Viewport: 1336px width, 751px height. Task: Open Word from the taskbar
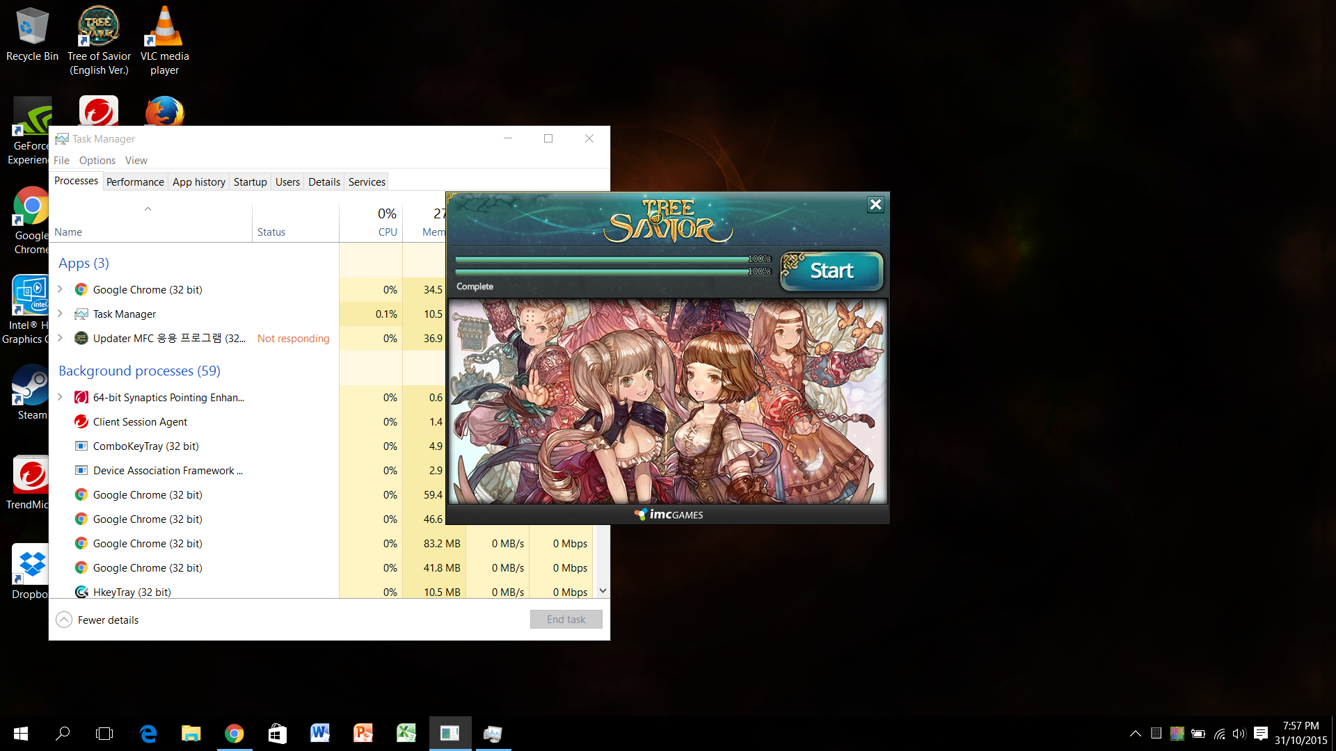point(320,734)
